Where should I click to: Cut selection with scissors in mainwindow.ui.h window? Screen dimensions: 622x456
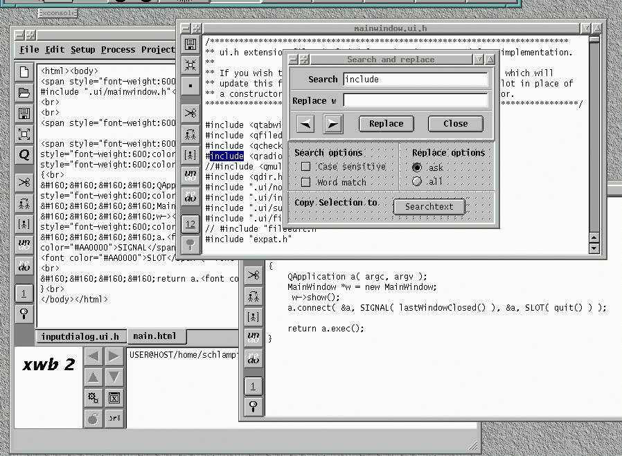pos(190,113)
